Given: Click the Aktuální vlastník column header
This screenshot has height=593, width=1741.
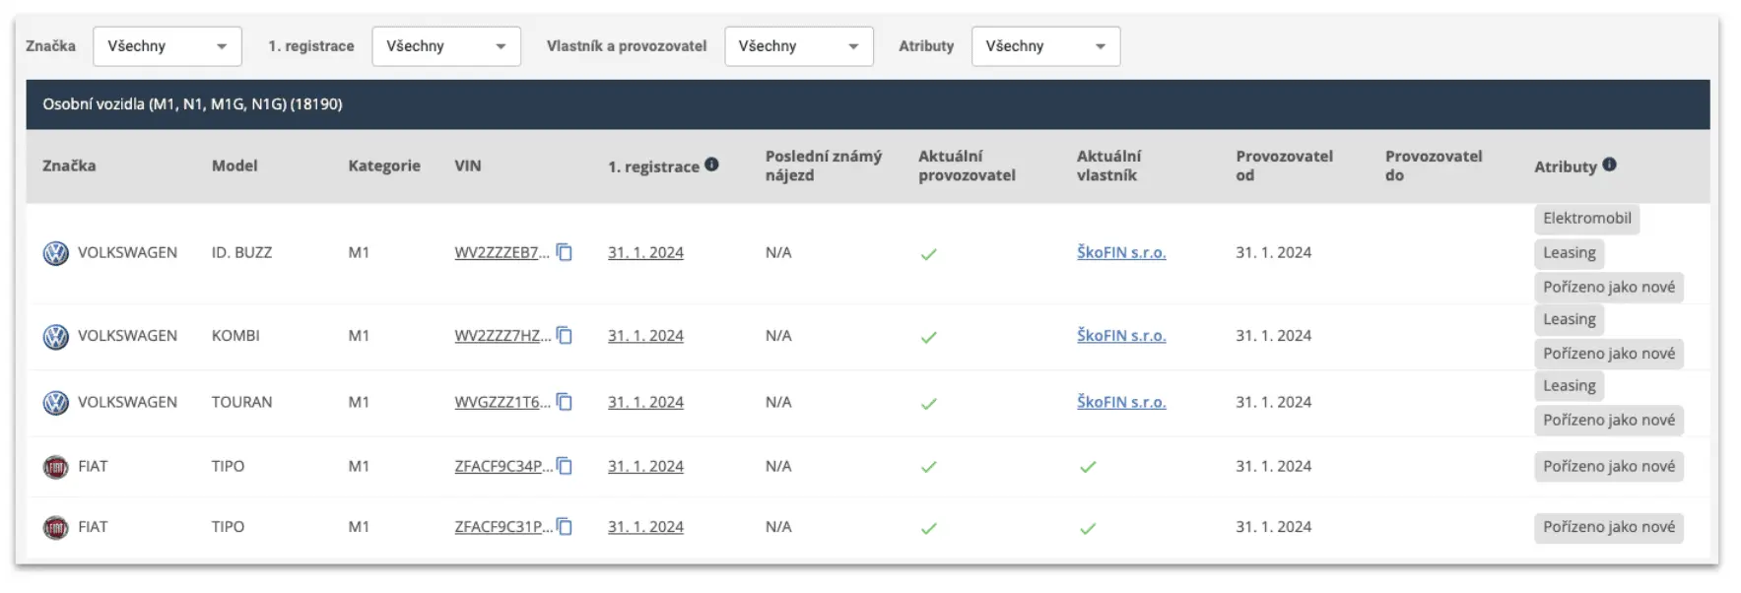Looking at the screenshot, I should [x=1108, y=165].
